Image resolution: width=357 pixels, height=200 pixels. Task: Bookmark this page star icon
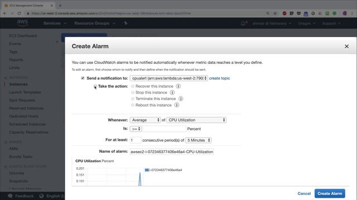point(275,13)
